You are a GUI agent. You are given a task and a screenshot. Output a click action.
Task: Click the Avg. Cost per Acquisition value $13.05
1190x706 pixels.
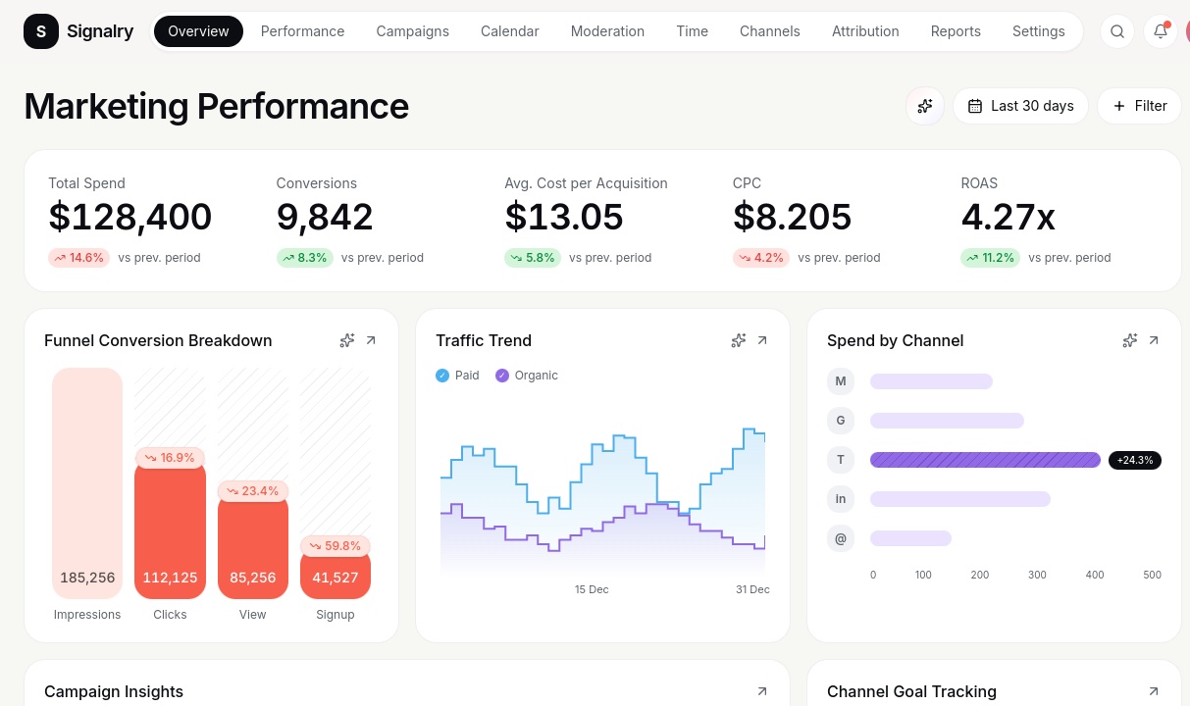(x=564, y=218)
